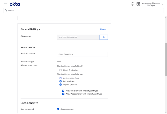The width and height of the screenshot is (167, 114).
Task: Uncheck the Refresh Token checkbox
Action: pos(60,82)
